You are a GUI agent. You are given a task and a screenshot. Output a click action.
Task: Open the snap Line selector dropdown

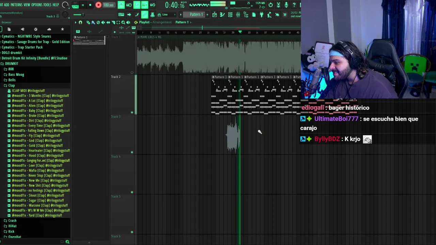pyautogui.click(x=168, y=15)
